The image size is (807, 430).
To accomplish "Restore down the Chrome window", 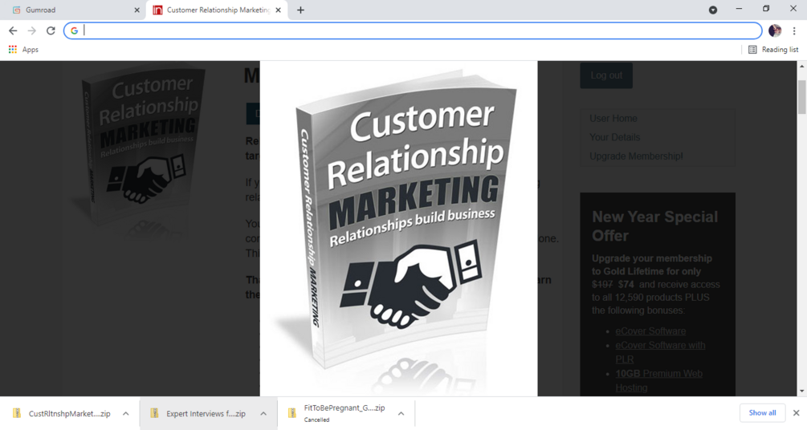I will tap(766, 9).
